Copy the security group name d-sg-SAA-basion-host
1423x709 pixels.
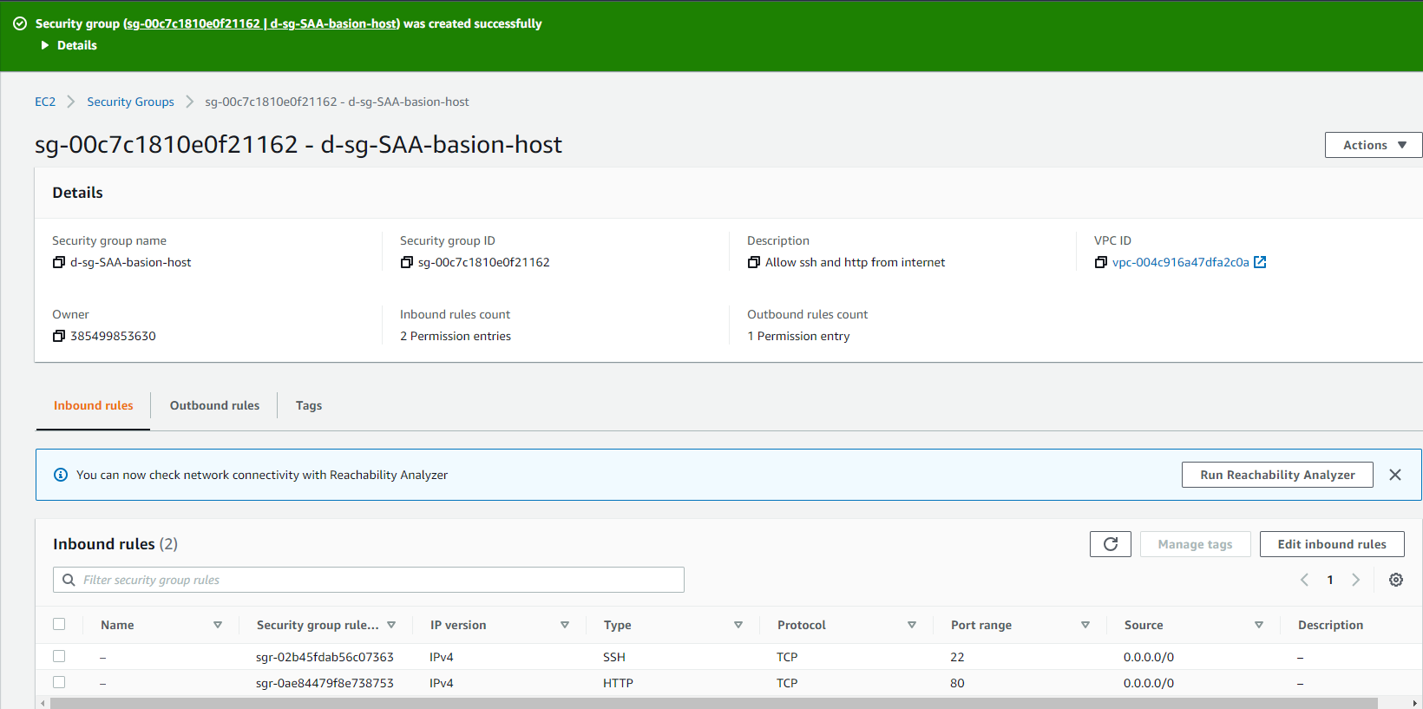pos(59,262)
